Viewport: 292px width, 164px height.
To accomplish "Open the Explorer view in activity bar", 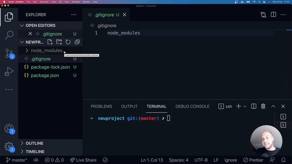I will click(x=9, y=17).
